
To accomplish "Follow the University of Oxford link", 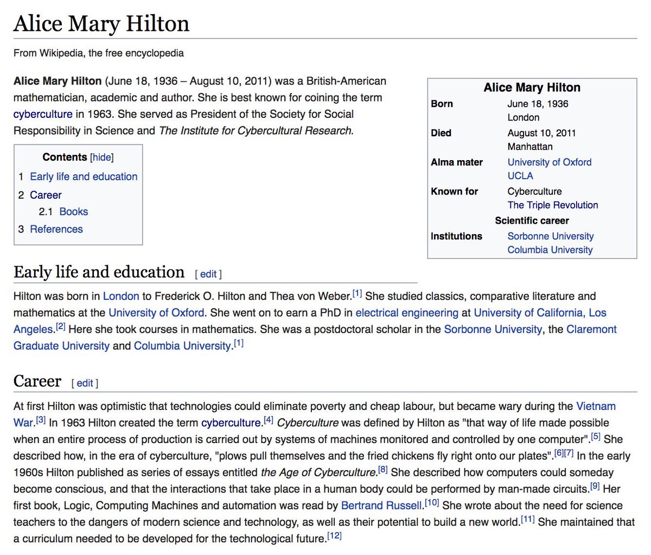I will coord(550,162).
